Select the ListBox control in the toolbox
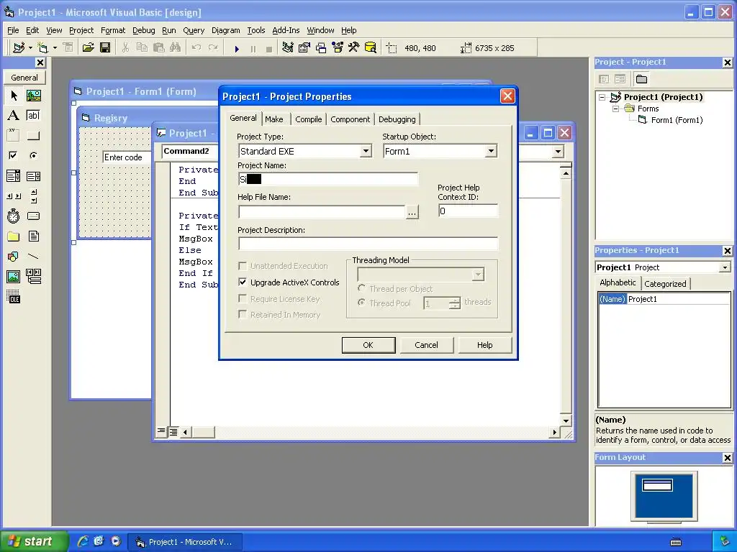737x552 pixels. pos(33,176)
